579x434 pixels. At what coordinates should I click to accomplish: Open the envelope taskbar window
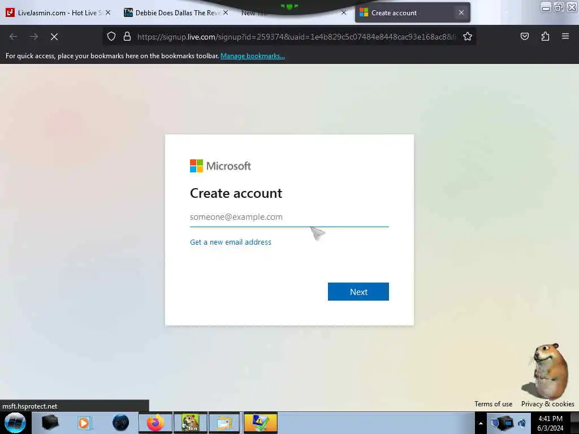[x=225, y=423]
